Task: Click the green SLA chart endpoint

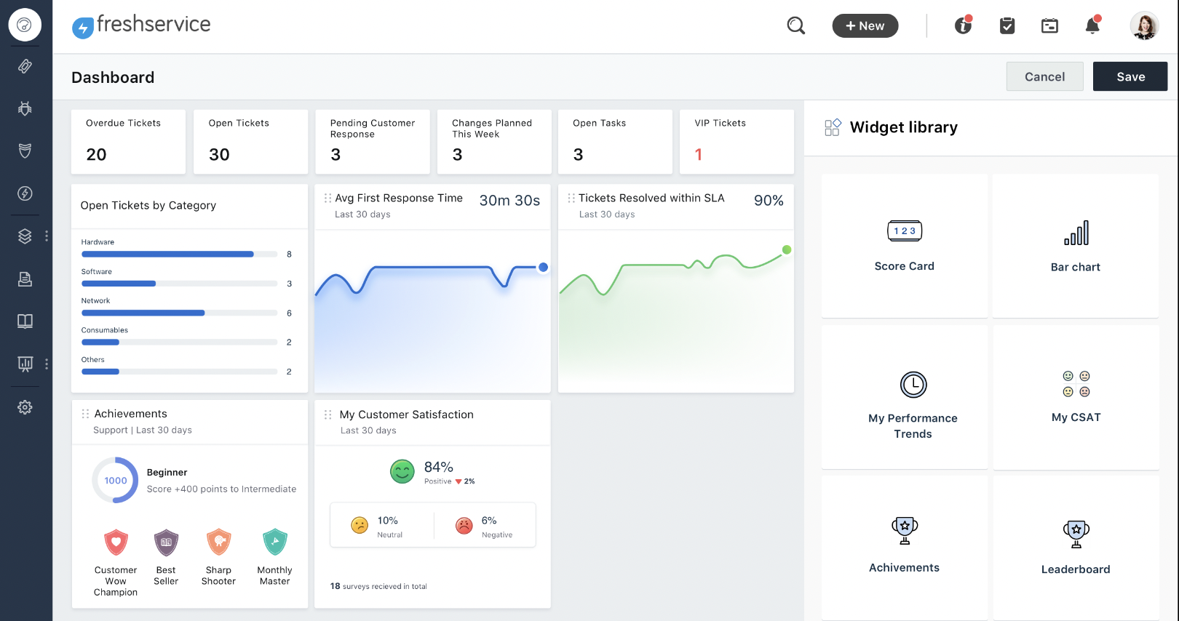Action: tap(787, 250)
